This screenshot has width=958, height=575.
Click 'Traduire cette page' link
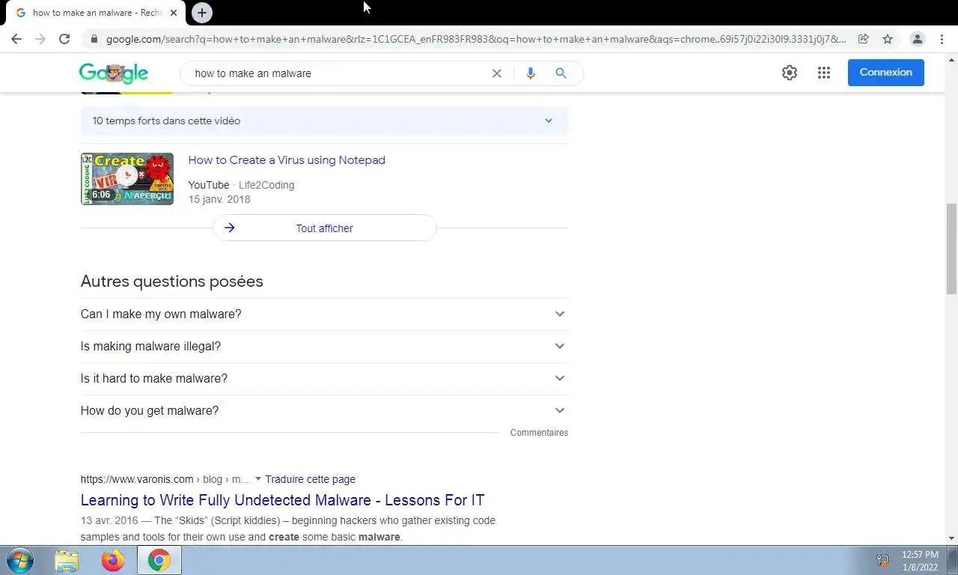click(310, 479)
